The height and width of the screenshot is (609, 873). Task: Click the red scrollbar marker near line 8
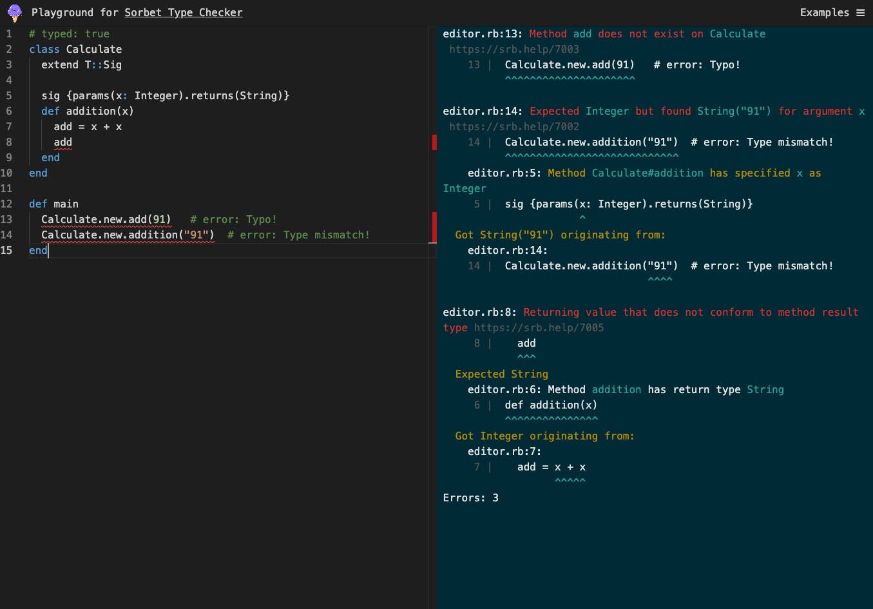(434, 142)
